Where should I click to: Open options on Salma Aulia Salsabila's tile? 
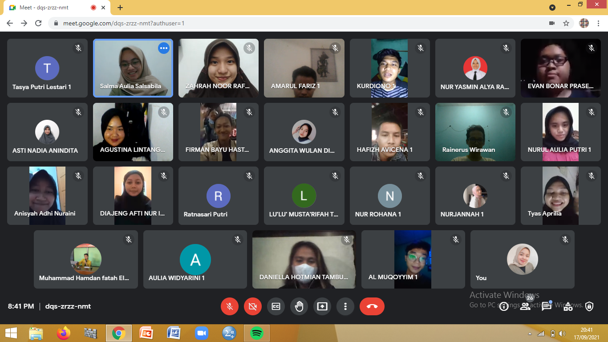pos(164,48)
